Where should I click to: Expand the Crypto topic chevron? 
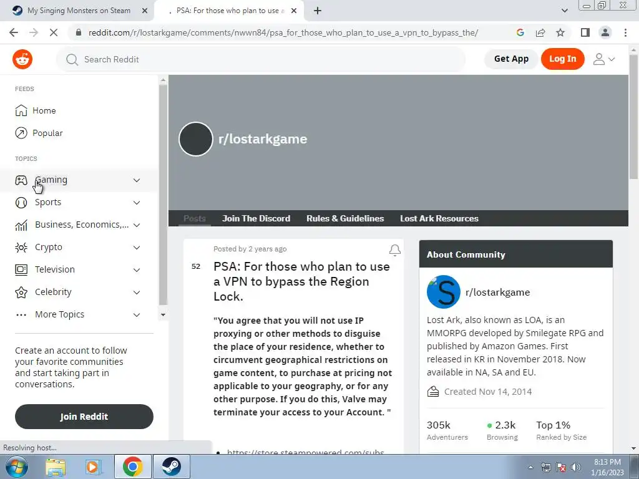coord(137,247)
